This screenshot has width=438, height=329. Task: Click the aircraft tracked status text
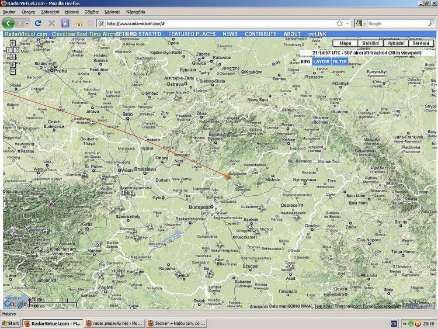pos(367,53)
